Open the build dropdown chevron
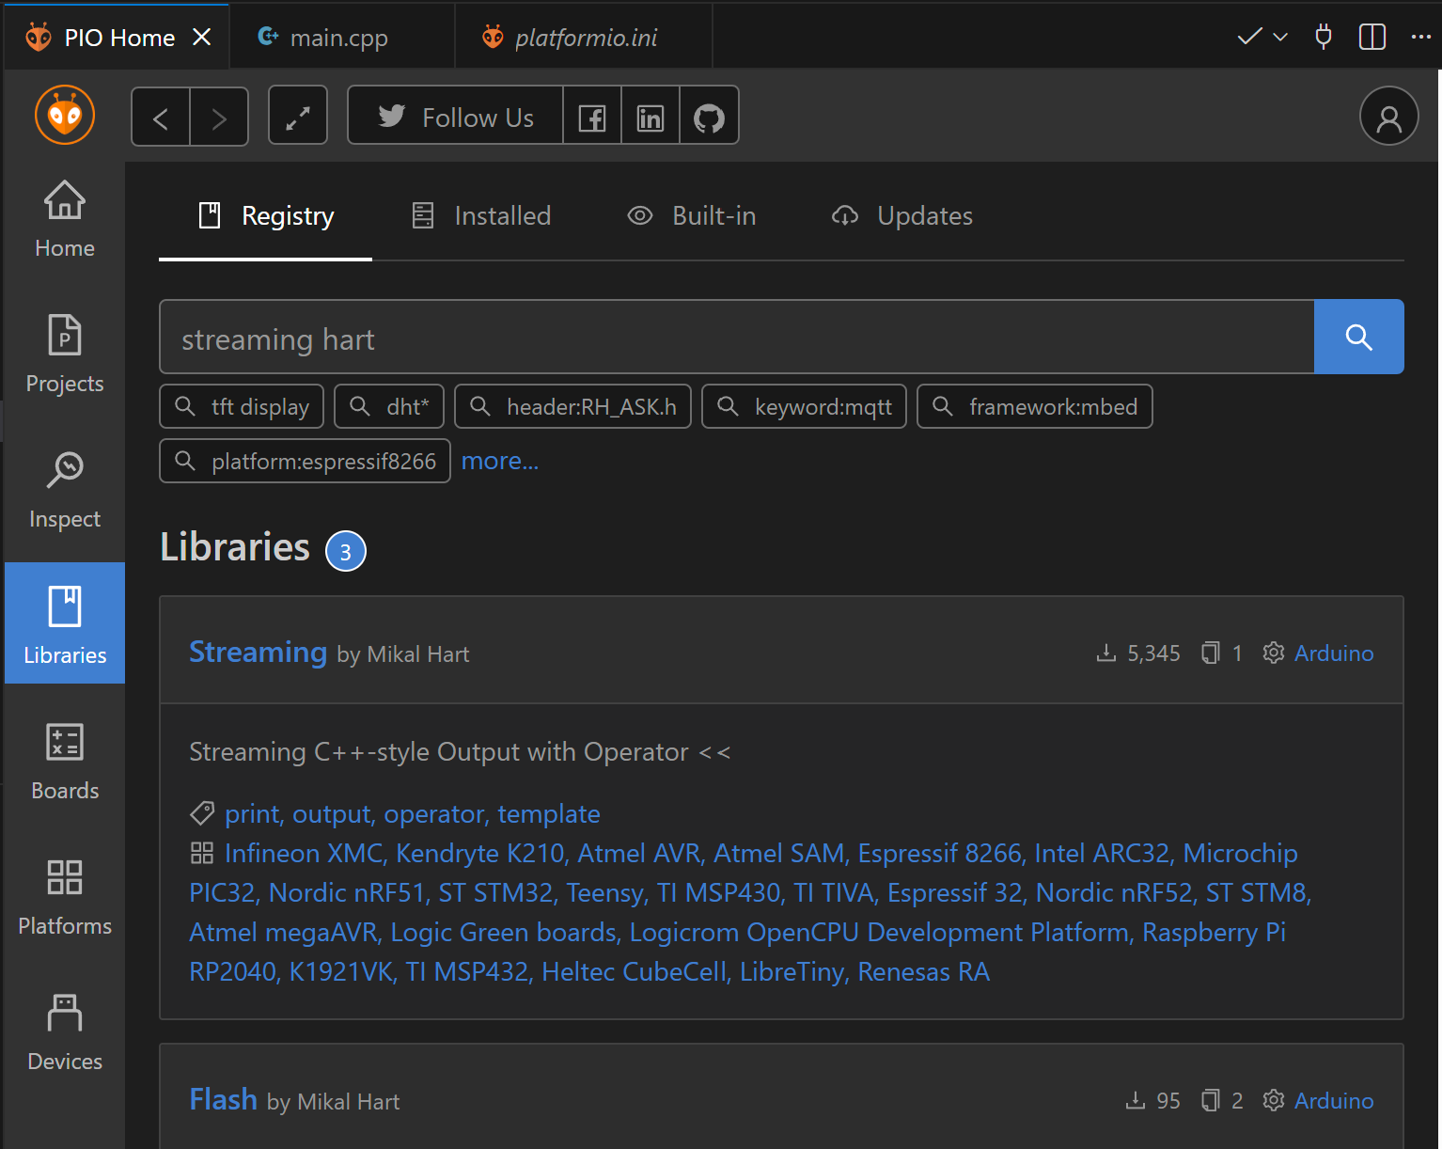 [1280, 37]
